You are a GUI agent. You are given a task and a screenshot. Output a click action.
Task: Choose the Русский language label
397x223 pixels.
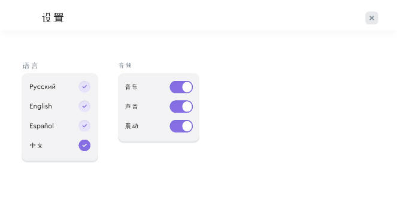pyautogui.click(x=43, y=87)
